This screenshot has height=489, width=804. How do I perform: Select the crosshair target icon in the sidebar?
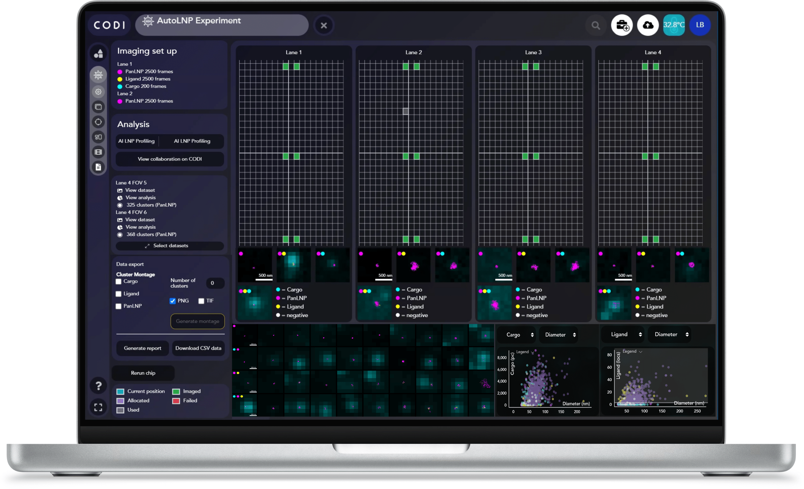pyautogui.click(x=98, y=122)
